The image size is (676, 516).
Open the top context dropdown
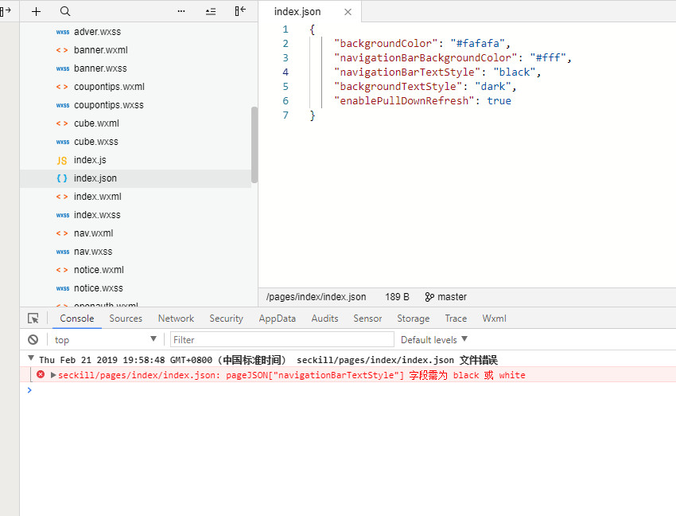(105, 339)
